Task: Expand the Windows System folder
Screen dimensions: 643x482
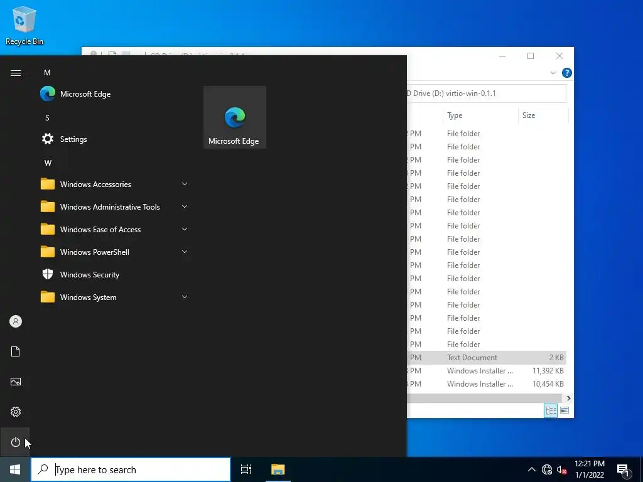Action: pos(116,297)
